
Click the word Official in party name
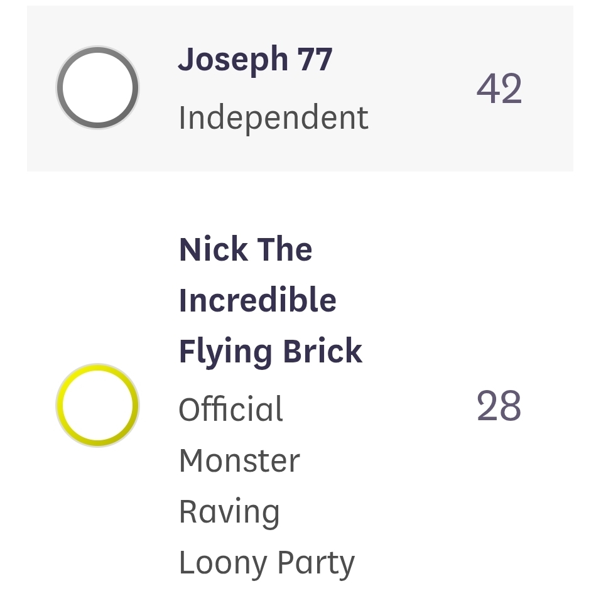click(231, 409)
